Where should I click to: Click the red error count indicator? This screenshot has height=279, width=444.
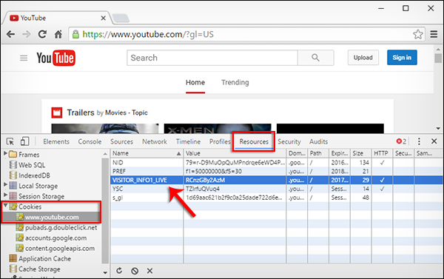401,141
